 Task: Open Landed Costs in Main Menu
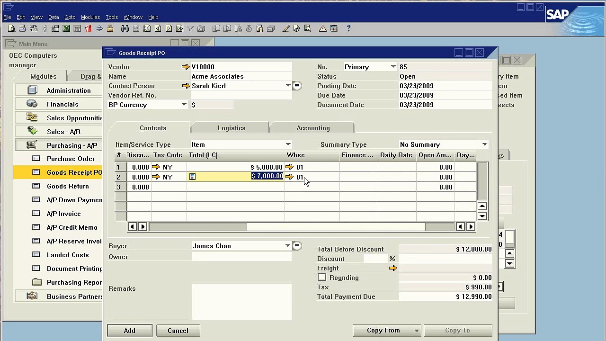pyautogui.click(x=68, y=255)
